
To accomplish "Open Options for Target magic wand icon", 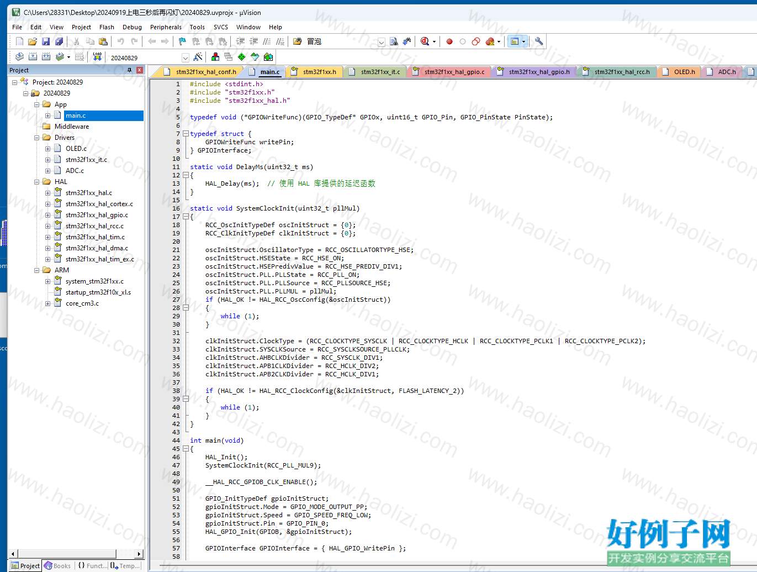I will (x=198, y=57).
